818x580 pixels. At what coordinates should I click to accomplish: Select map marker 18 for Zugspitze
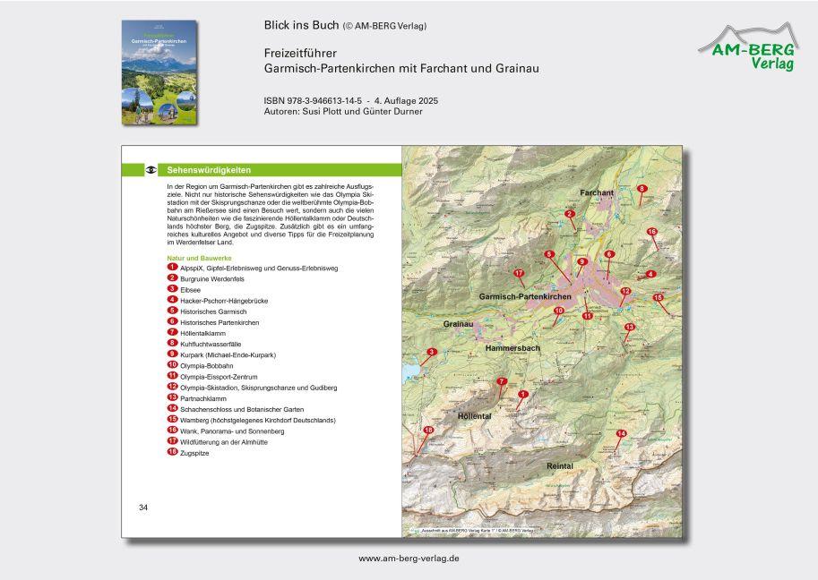click(428, 431)
